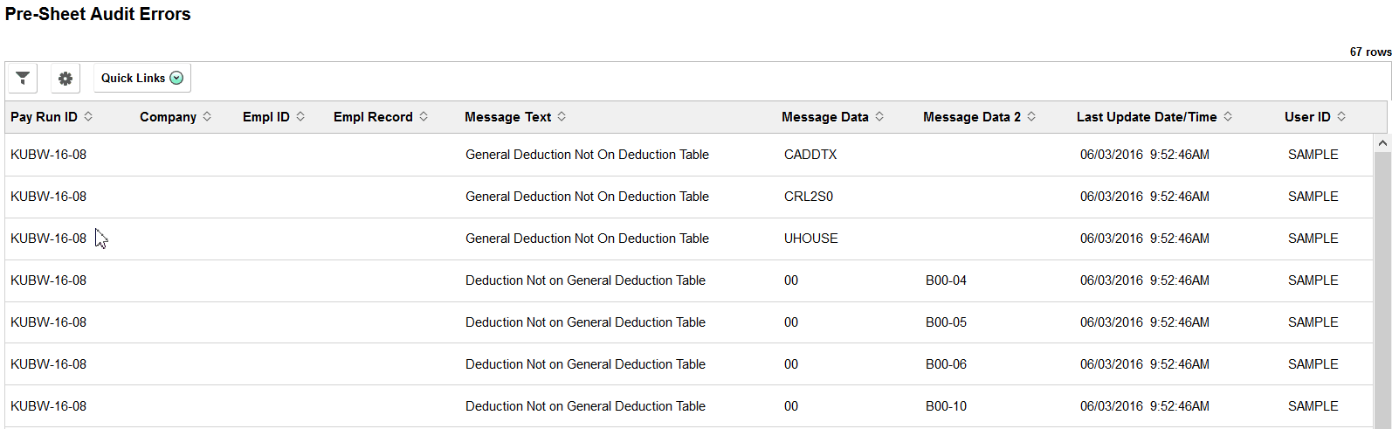Click the B00-10 Message Data 2 cell
Screen dimensions: 1399x429
(946, 406)
